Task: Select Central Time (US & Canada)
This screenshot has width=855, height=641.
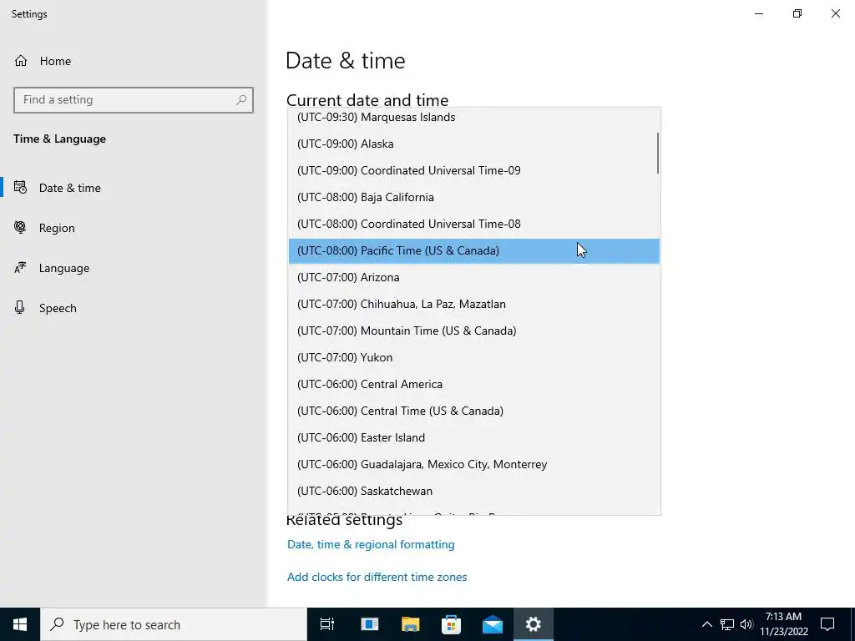Action: 474,411
